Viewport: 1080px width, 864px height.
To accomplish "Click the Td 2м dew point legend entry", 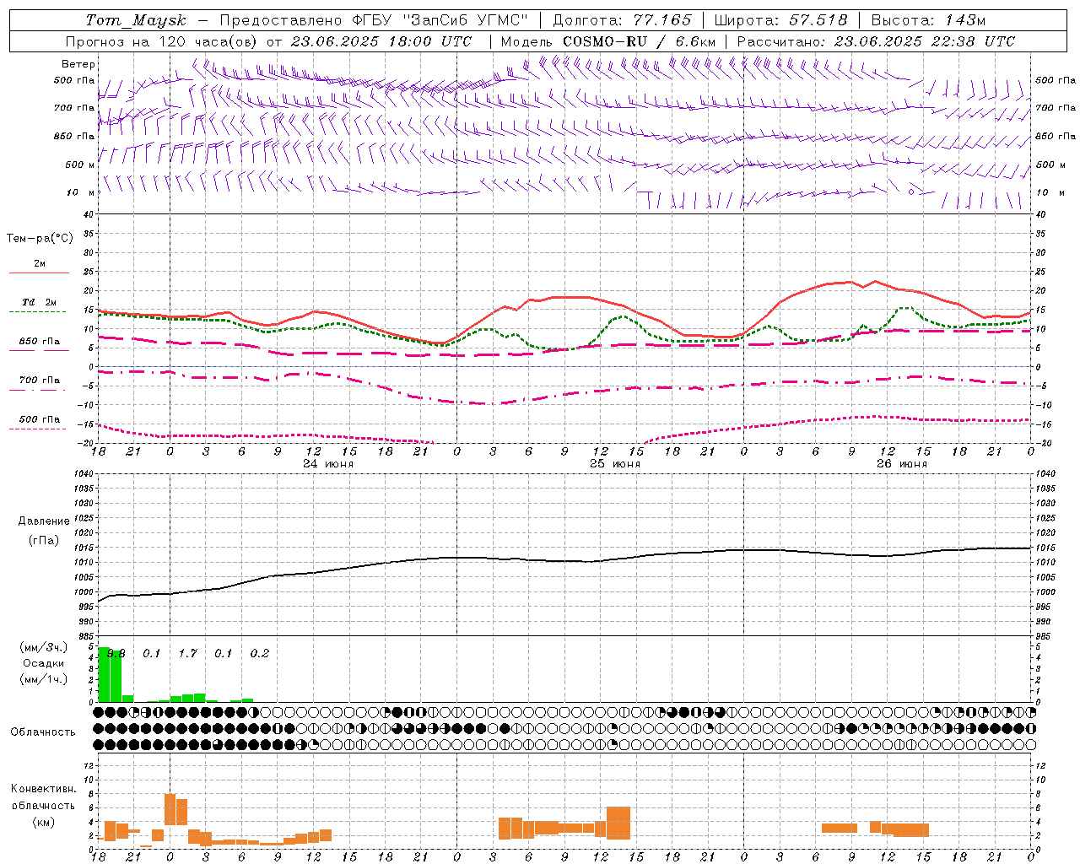I will tap(40, 302).
